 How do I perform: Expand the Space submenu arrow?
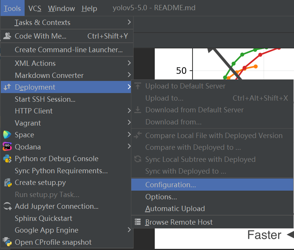click(x=129, y=134)
